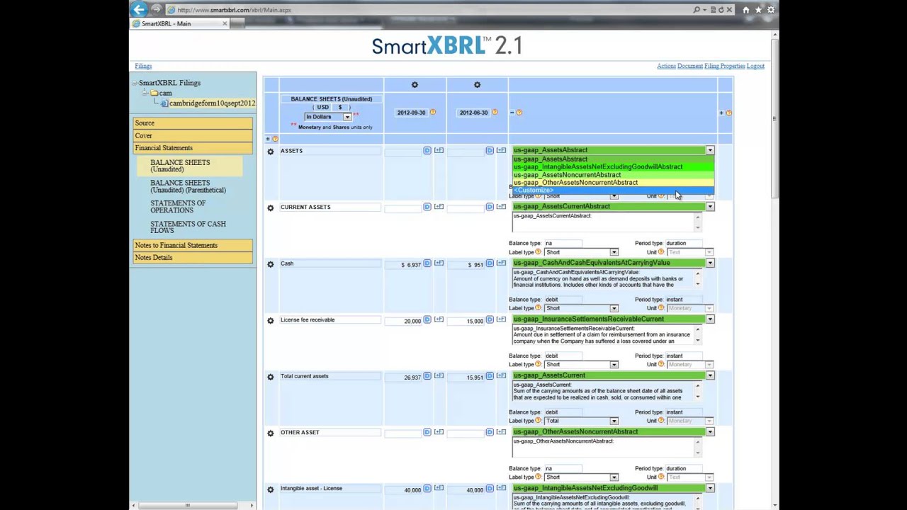The width and height of the screenshot is (907, 510).
Task: Open STATEMENTS OF CASH FLOWS in sidebar
Action: 188,227
